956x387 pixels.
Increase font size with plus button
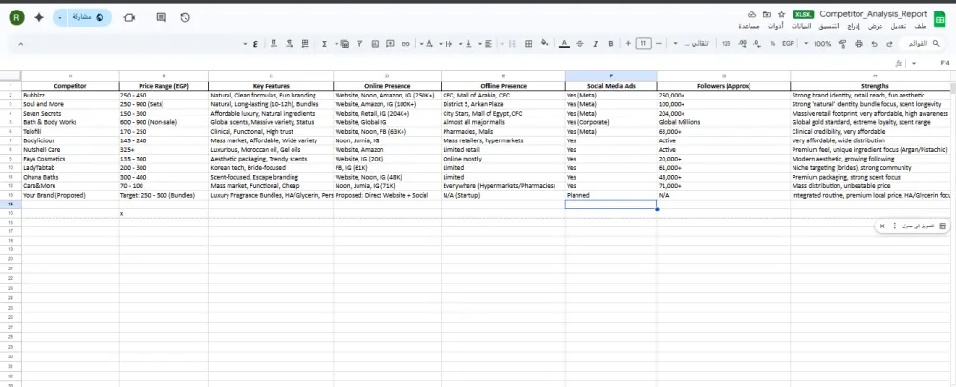click(628, 44)
